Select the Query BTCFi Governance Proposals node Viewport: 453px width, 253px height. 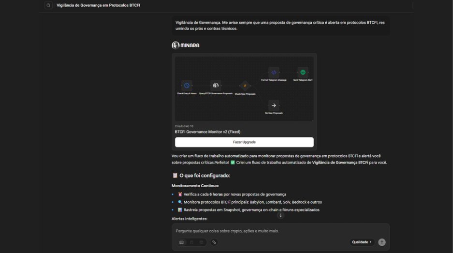216,86
